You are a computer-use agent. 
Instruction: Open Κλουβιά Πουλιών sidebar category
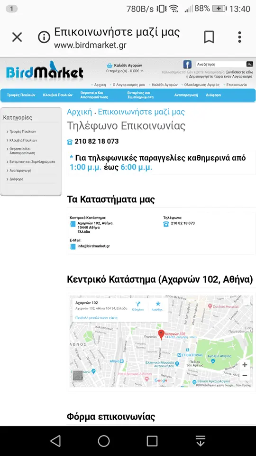pos(23,140)
